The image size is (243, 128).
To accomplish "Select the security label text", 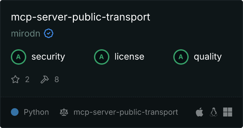I will (48, 57).
